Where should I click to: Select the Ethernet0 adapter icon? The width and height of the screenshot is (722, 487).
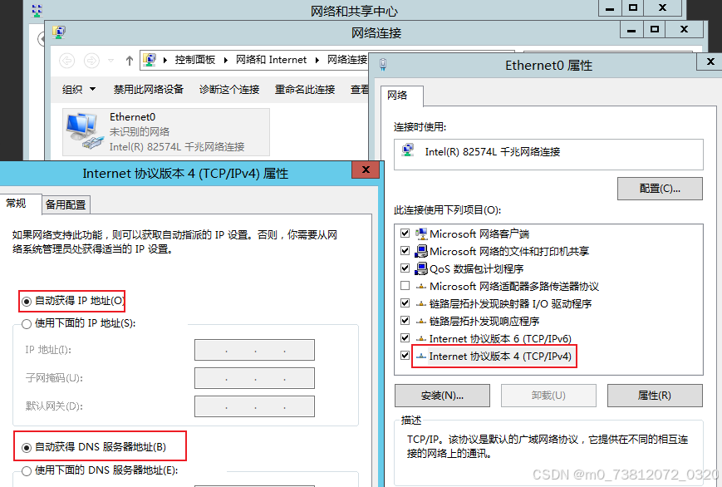coord(84,130)
